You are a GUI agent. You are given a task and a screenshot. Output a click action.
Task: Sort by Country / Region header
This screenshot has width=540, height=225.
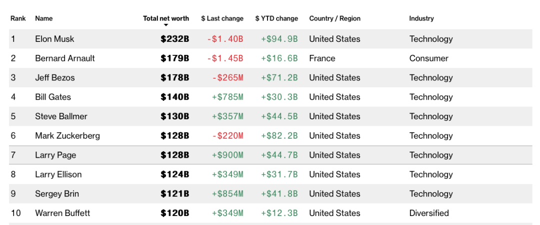[x=334, y=18]
